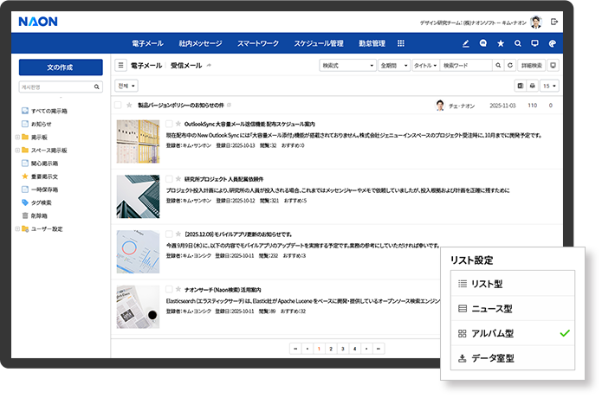Click the print icon above the list
This screenshot has height=398, width=615.
coord(532,86)
